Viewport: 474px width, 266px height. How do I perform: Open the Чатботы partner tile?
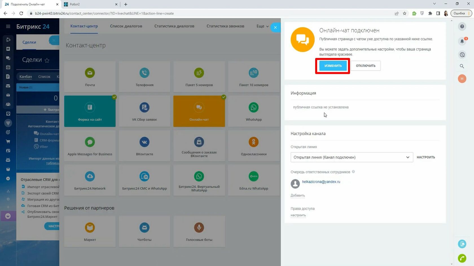point(144,232)
